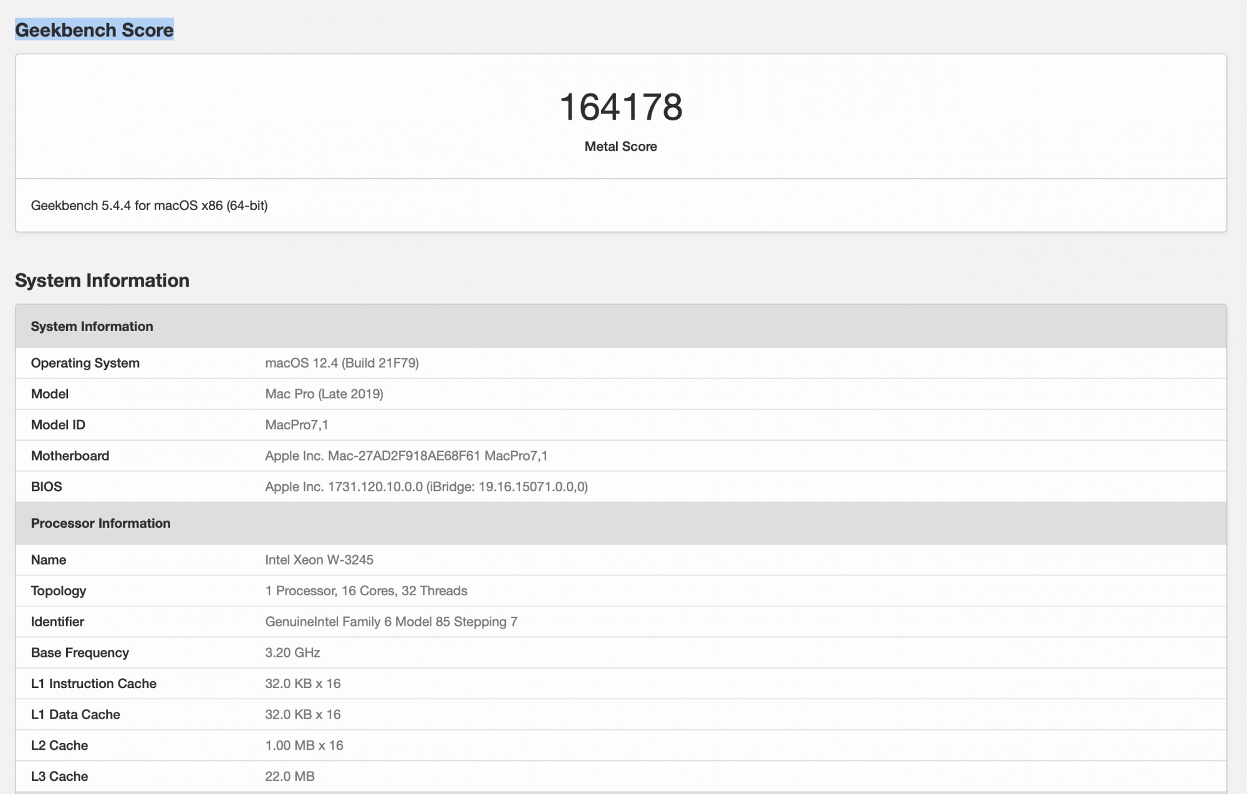Click the L1 Data Cache row label
The height and width of the screenshot is (794, 1247).
pyautogui.click(x=75, y=715)
